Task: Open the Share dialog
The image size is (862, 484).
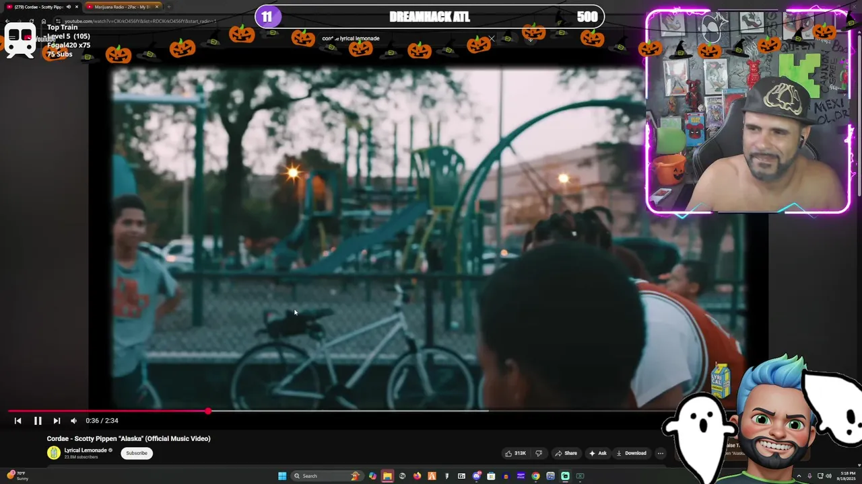Action: click(566, 453)
